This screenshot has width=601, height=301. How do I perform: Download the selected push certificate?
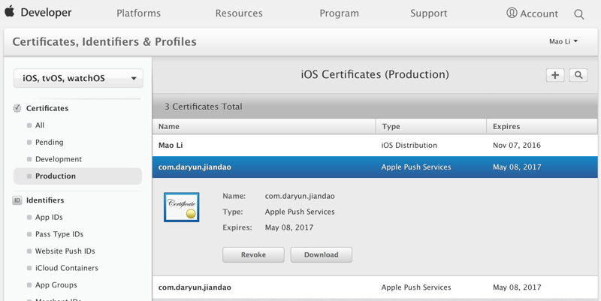pyautogui.click(x=321, y=254)
